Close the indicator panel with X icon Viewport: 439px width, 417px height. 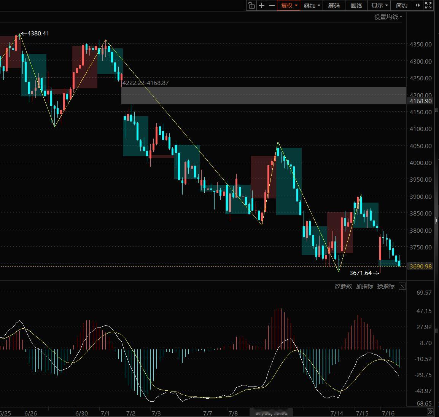click(402, 286)
